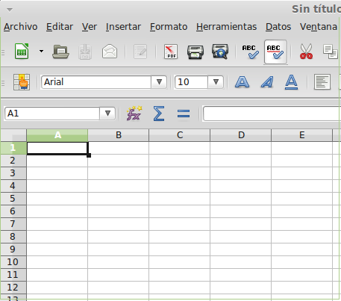Open the Herramientas menu

click(226, 27)
